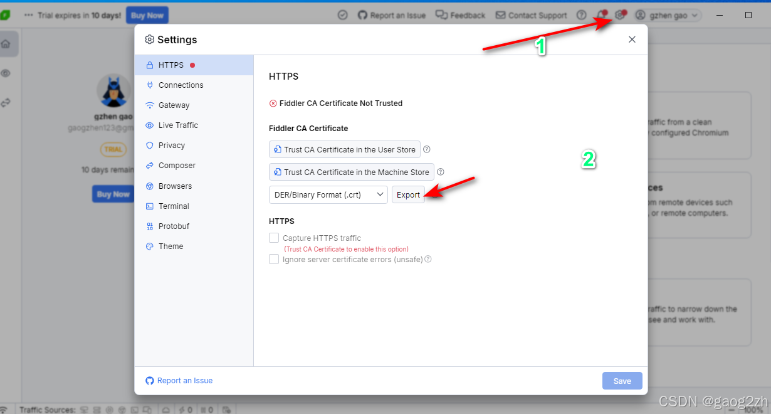This screenshot has width=771, height=414.
Task: Export the Fiddler CA certificate
Action: click(408, 194)
